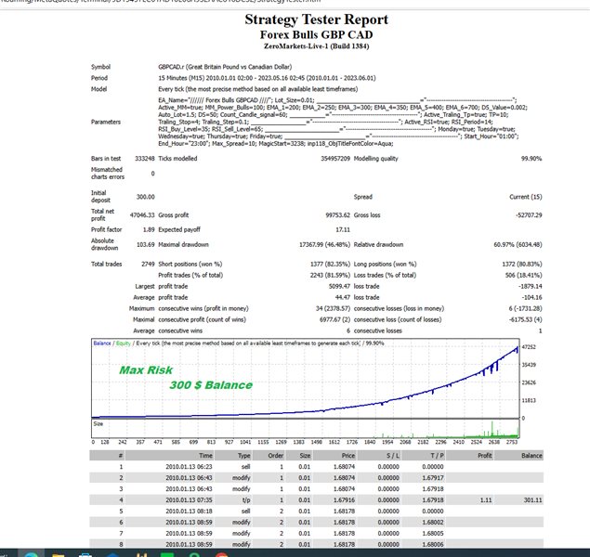Select maximal drawdown '17367.99 (46.48%)'

point(324,245)
